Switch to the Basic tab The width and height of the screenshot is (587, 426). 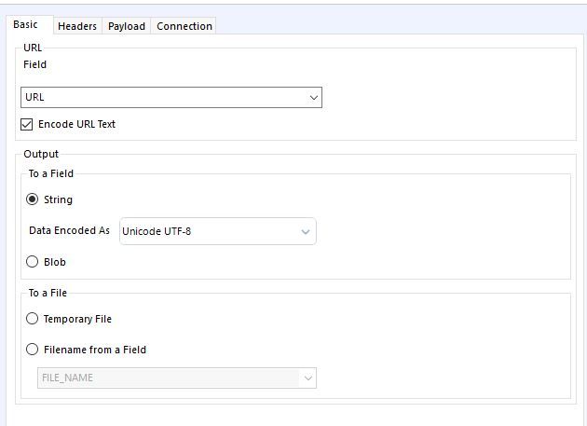pyautogui.click(x=25, y=25)
